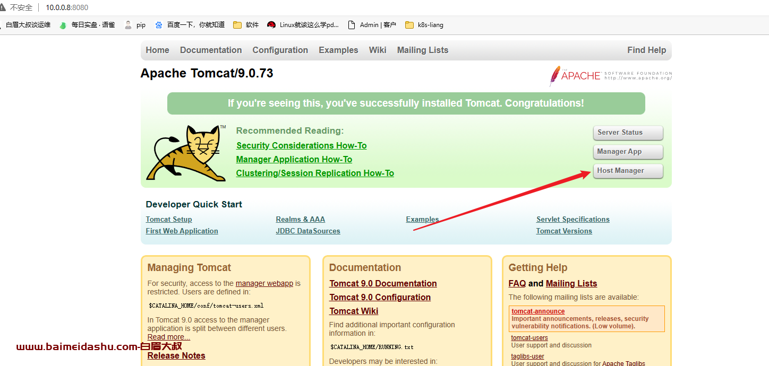Open the 每日实盘·语雀 bookmark
The width and height of the screenshot is (769, 366).
(x=87, y=25)
